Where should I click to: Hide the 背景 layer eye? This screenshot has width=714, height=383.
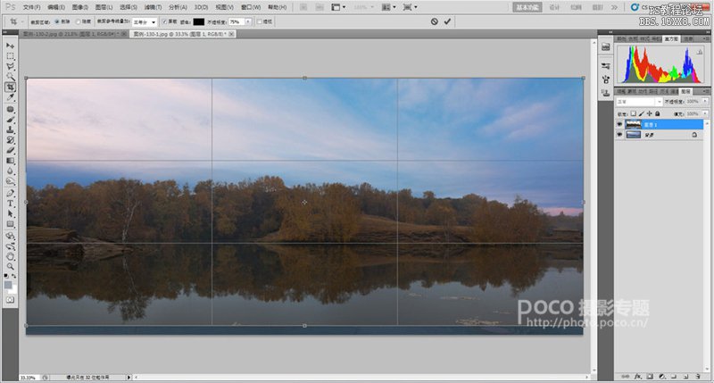(x=619, y=135)
